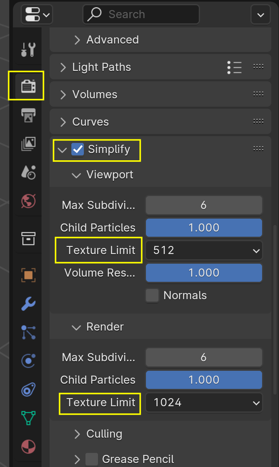This screenshot has width=279, height=467.
Task: Open the render Texture Limit 1024 dropdown
Action: pyautogui.click(x=204, y=402)
